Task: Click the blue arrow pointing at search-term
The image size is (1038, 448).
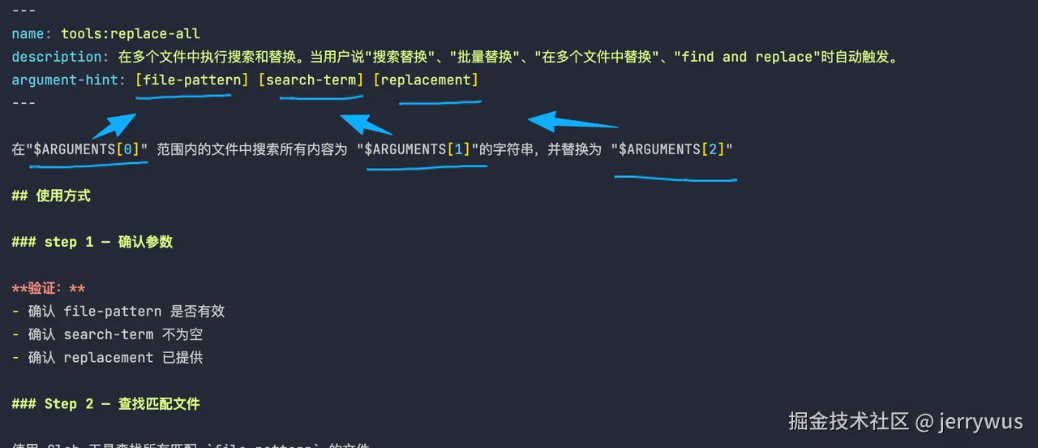Action: tap(365, 124)
